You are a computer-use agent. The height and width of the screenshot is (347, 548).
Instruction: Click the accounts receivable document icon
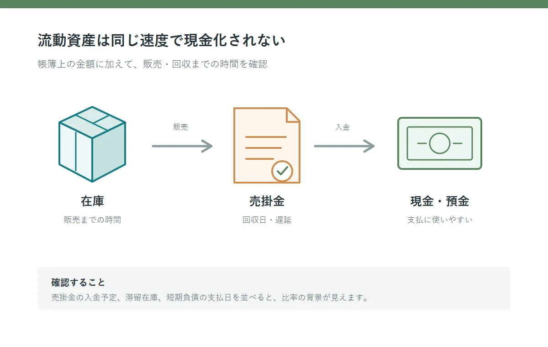point(267,145)
